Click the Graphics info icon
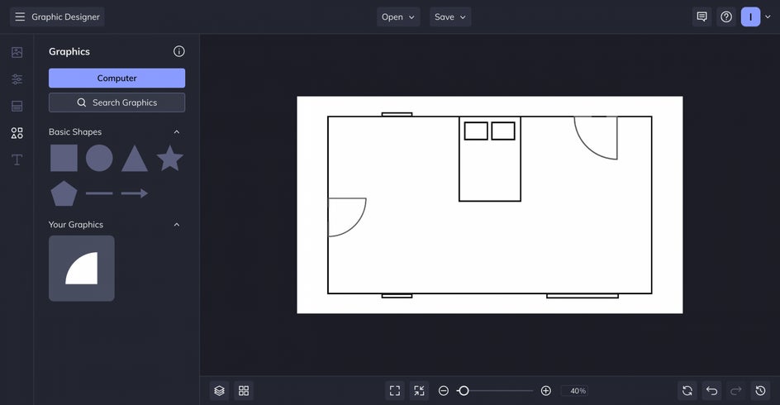 click(x=179, y=51)
